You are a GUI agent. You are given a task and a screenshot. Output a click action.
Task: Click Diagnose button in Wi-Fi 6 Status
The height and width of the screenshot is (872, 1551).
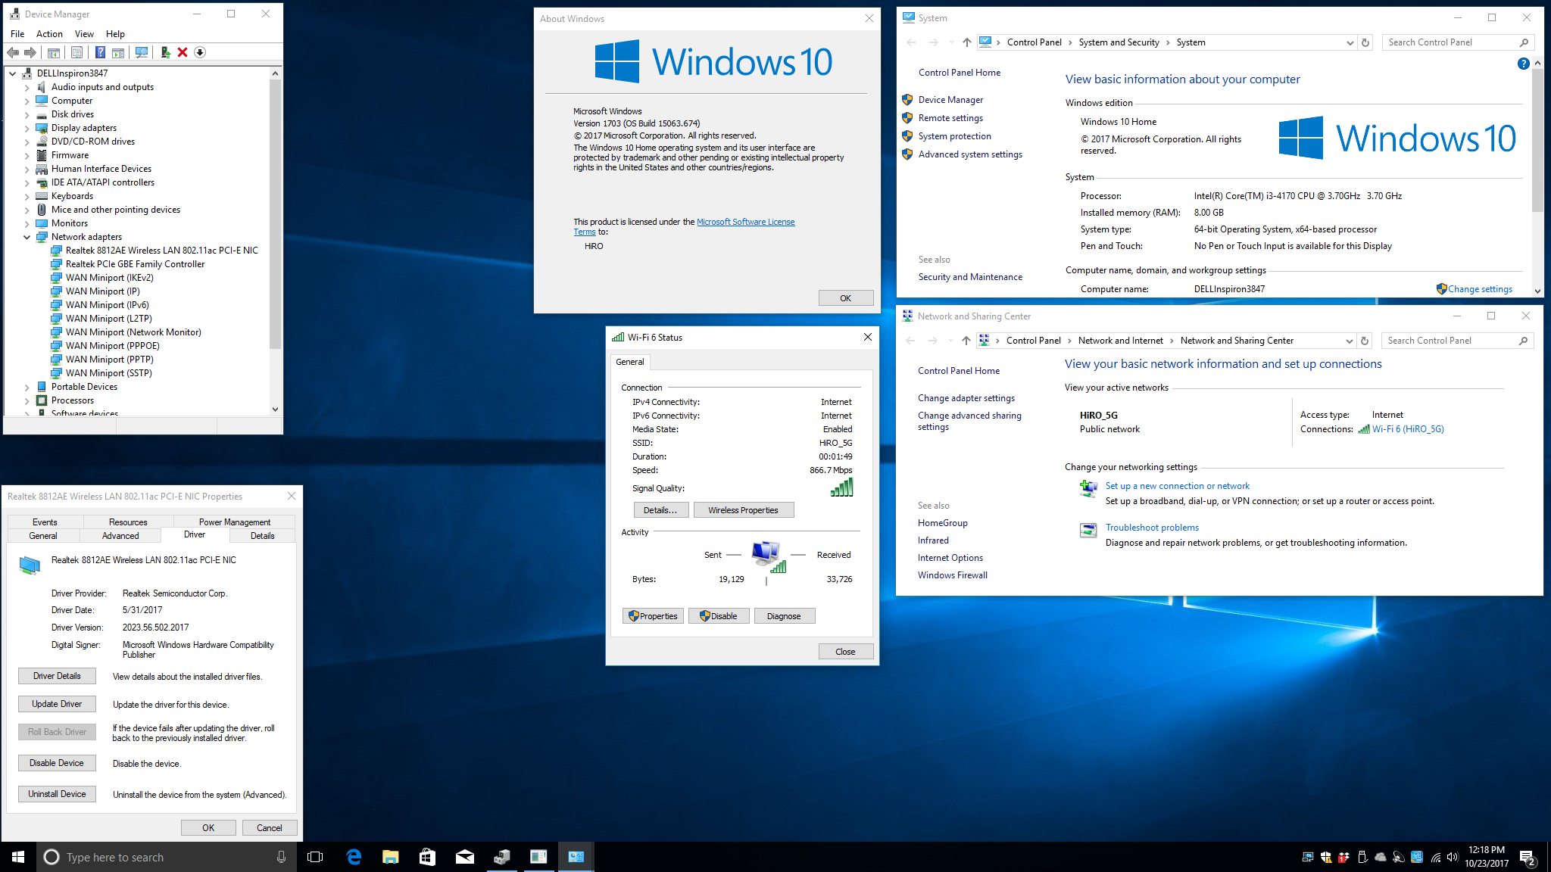[784, 616]
